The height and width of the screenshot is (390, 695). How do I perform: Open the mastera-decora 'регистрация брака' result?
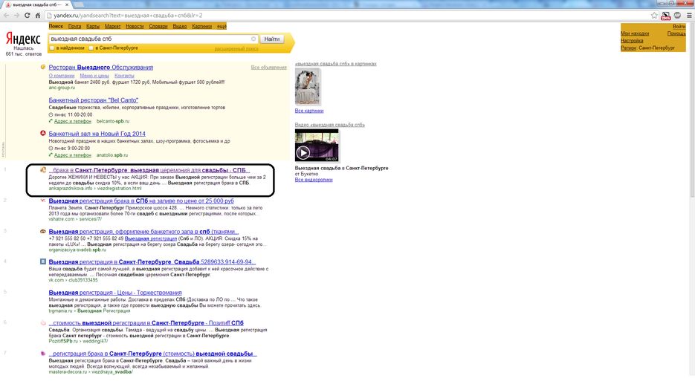153,354
